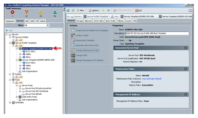
Task: Select iSCSI vNICs under B250M2-INFRA-SAN
Action: coord(30,63)
